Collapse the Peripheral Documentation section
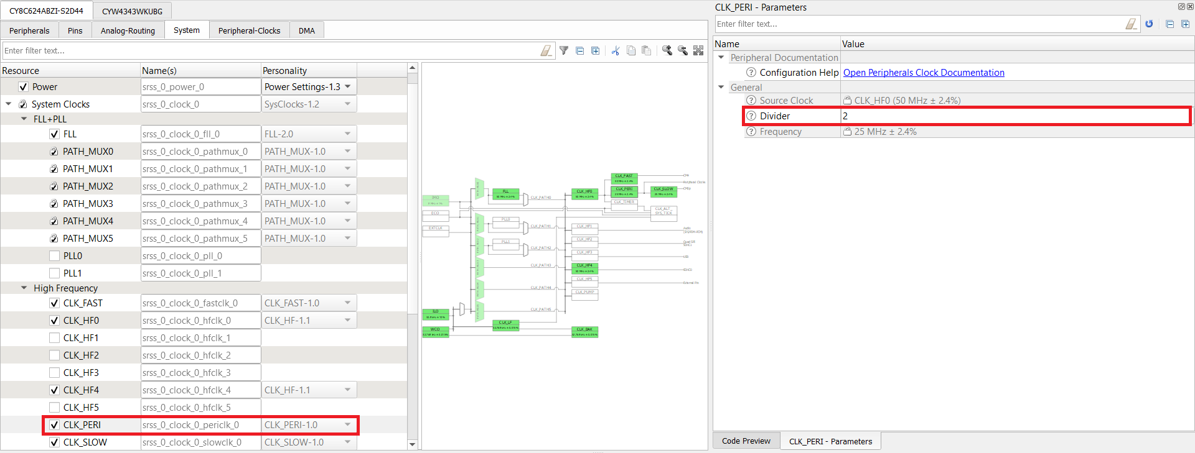Screen dimensions: 1195x453 (721, 58)
